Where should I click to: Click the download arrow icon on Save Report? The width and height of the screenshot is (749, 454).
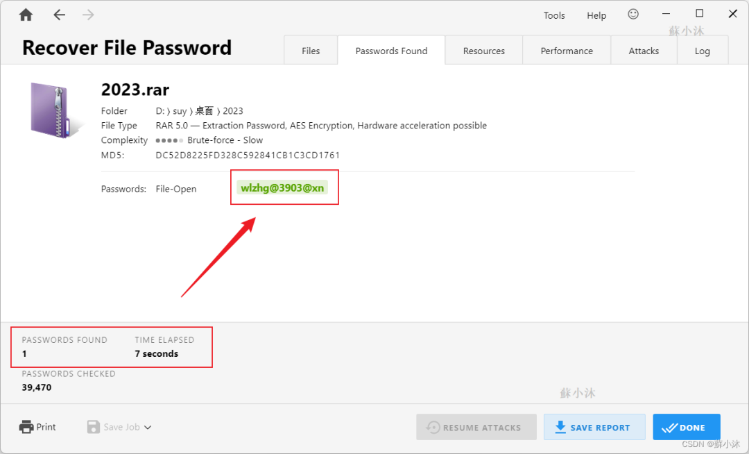[560, 427]
